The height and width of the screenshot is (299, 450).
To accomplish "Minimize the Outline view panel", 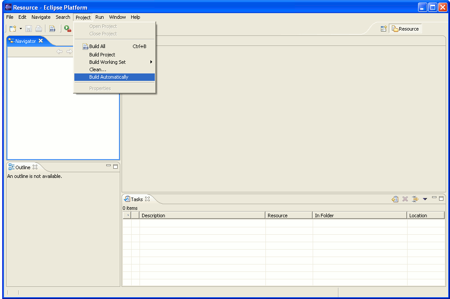I will pyautogui.click(x=108, y=166).
